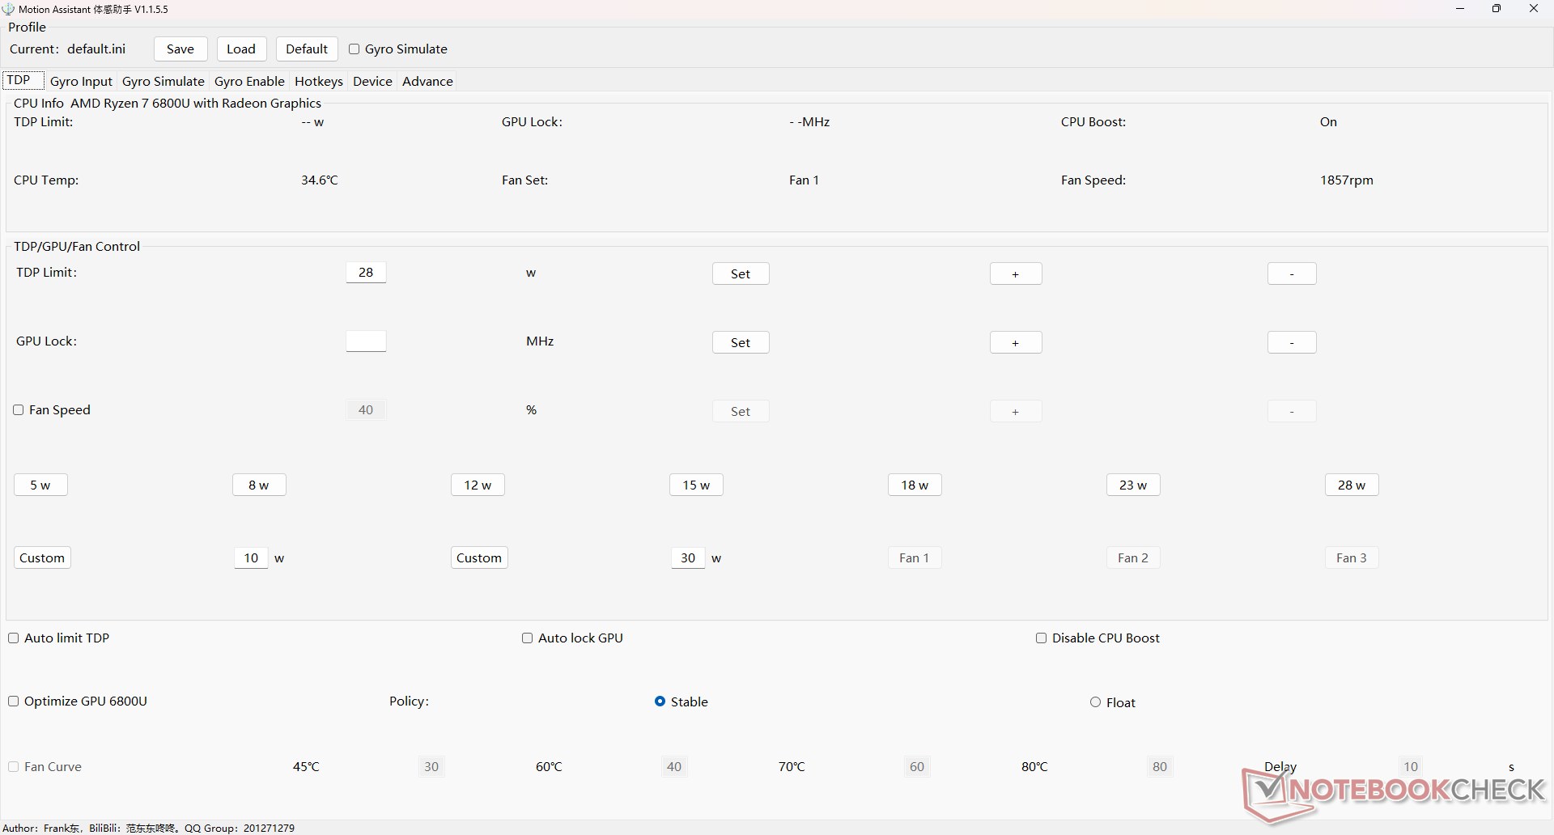The image size is (1554, 835).
Task: Check Disable CPU Boost option
Action: click(1042, 638)
